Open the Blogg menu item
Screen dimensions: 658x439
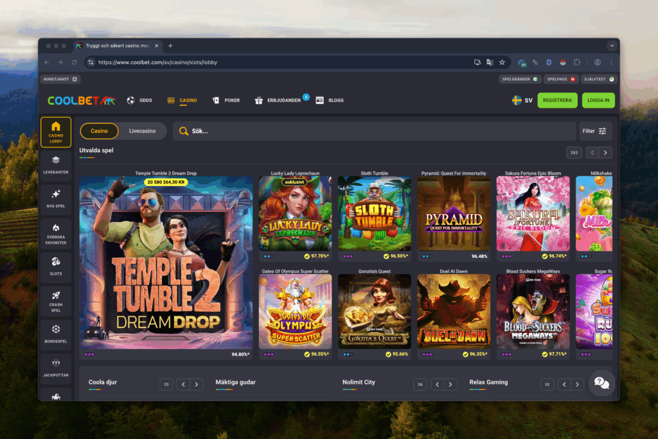(330, 101)
